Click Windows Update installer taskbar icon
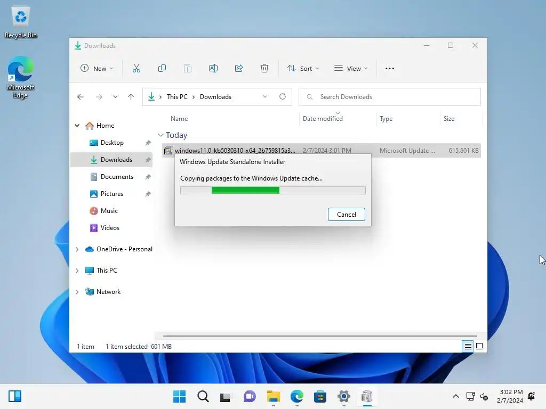 click(367, 396)
